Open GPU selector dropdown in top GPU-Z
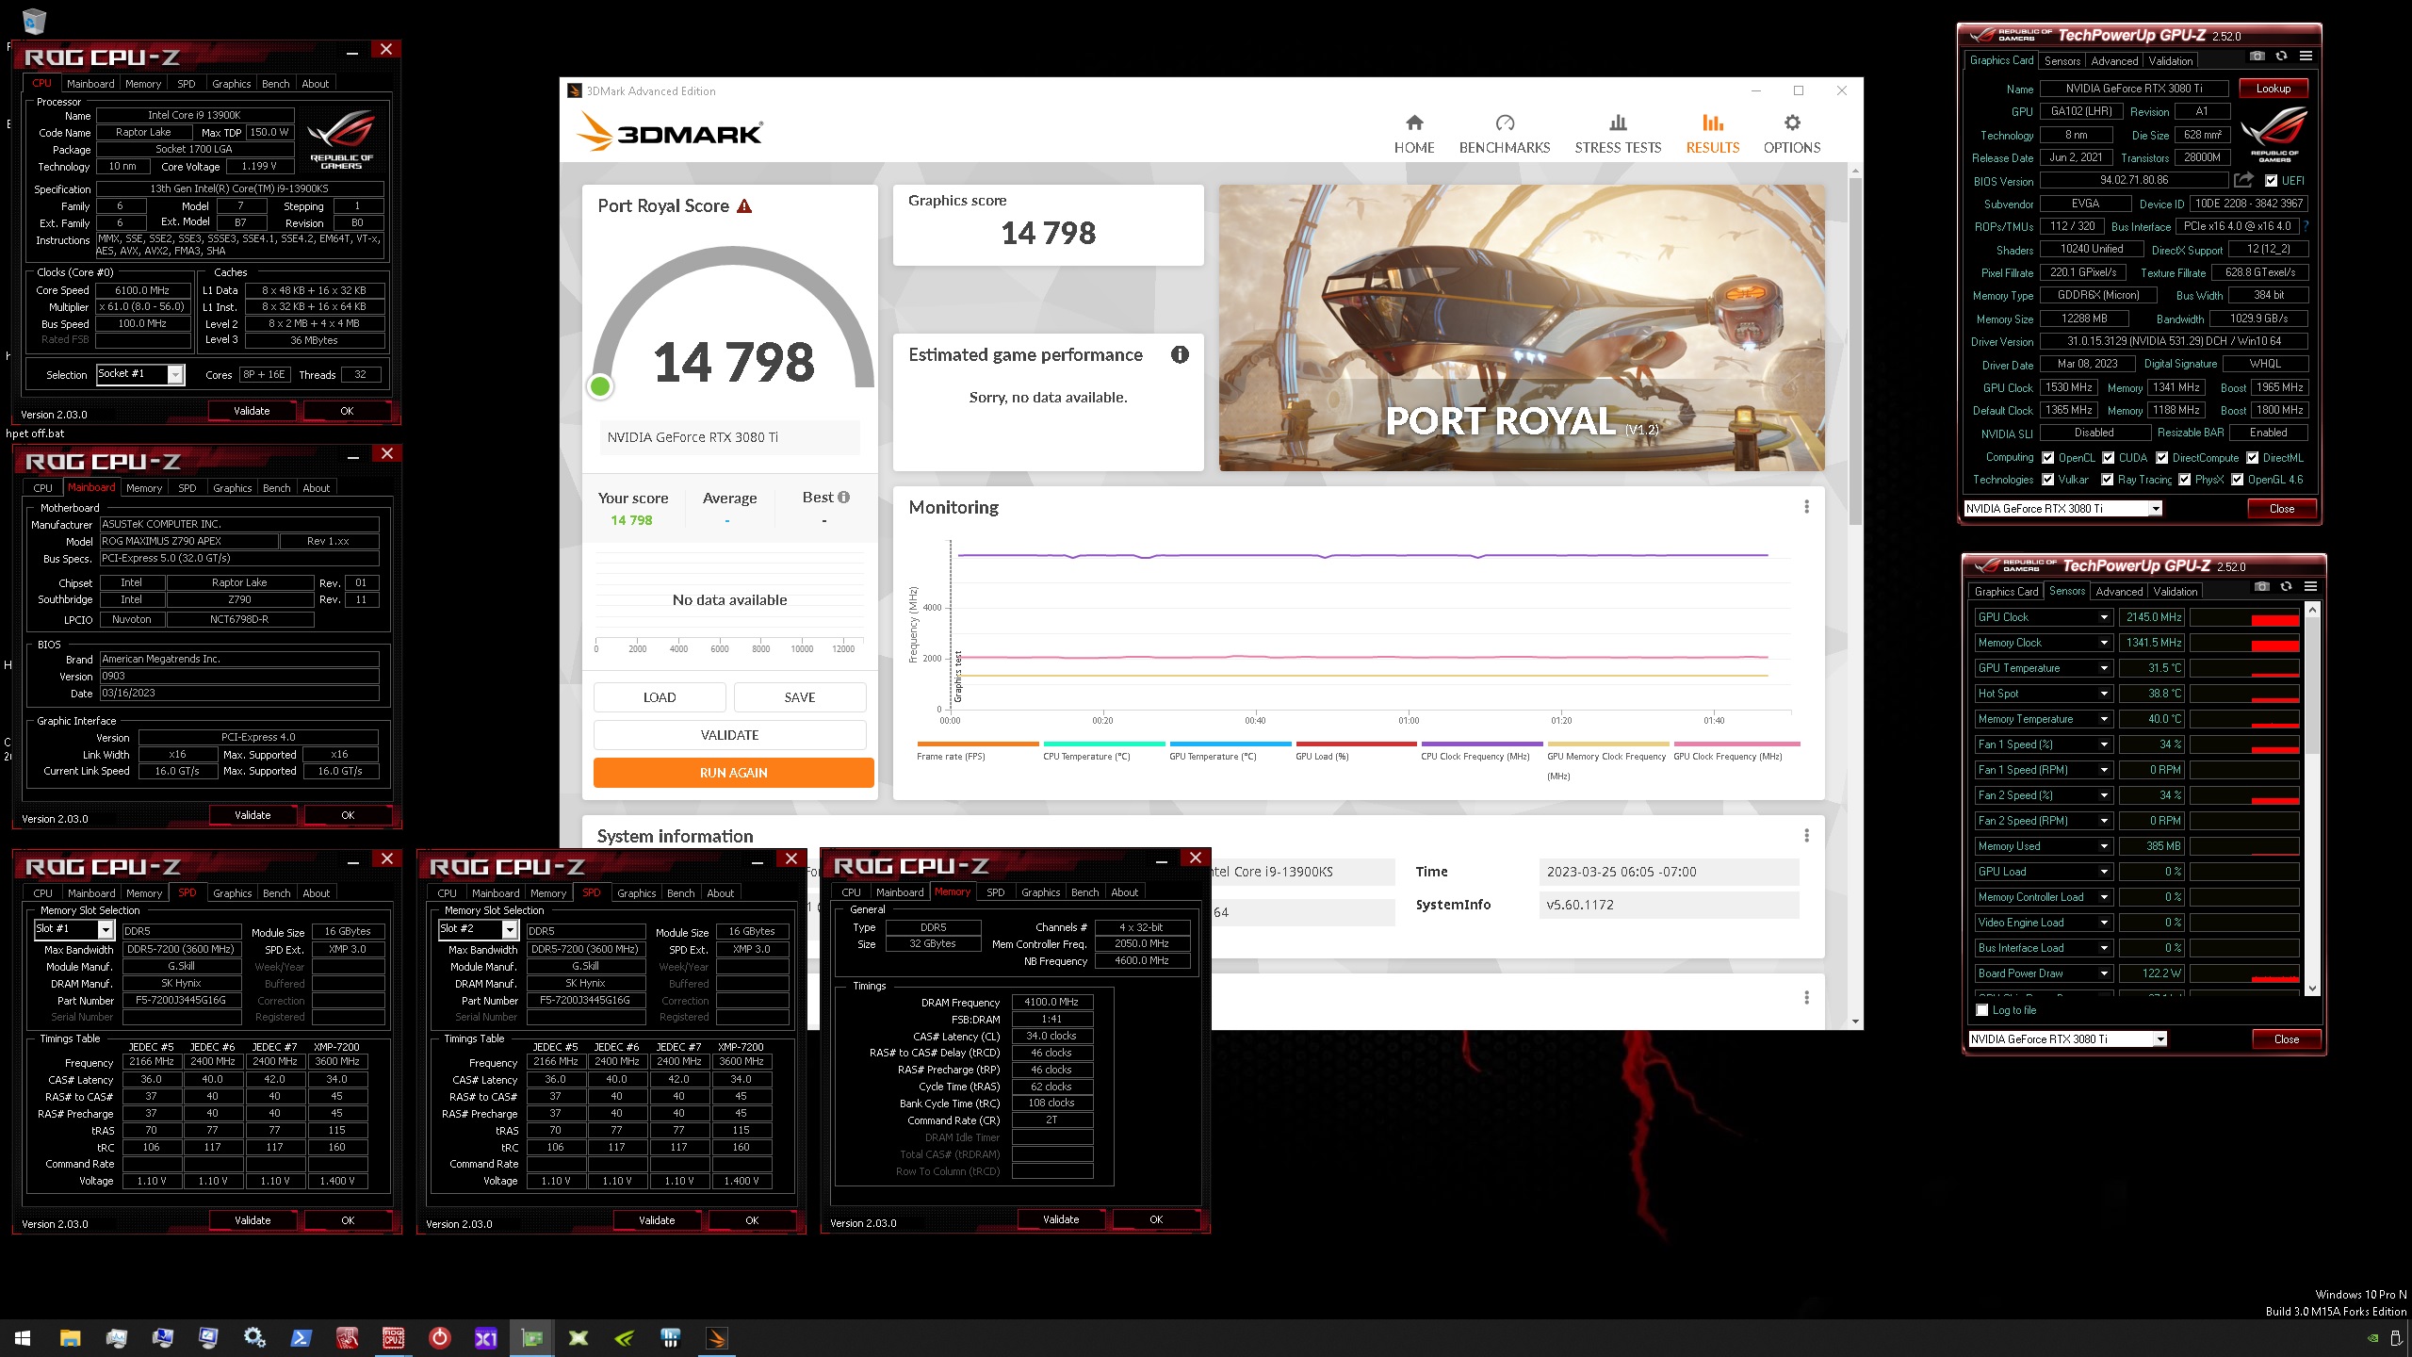This screenshot has height=1357, width=2412. pyautogui.click(x=2155, y=509)
